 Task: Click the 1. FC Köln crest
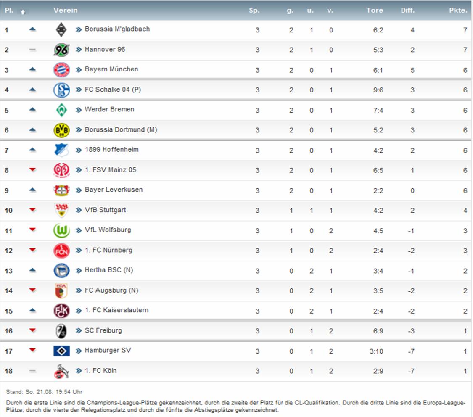[x=61, y=371]
